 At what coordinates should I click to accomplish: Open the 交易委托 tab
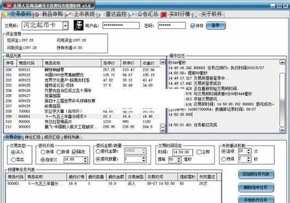[18, 14]
